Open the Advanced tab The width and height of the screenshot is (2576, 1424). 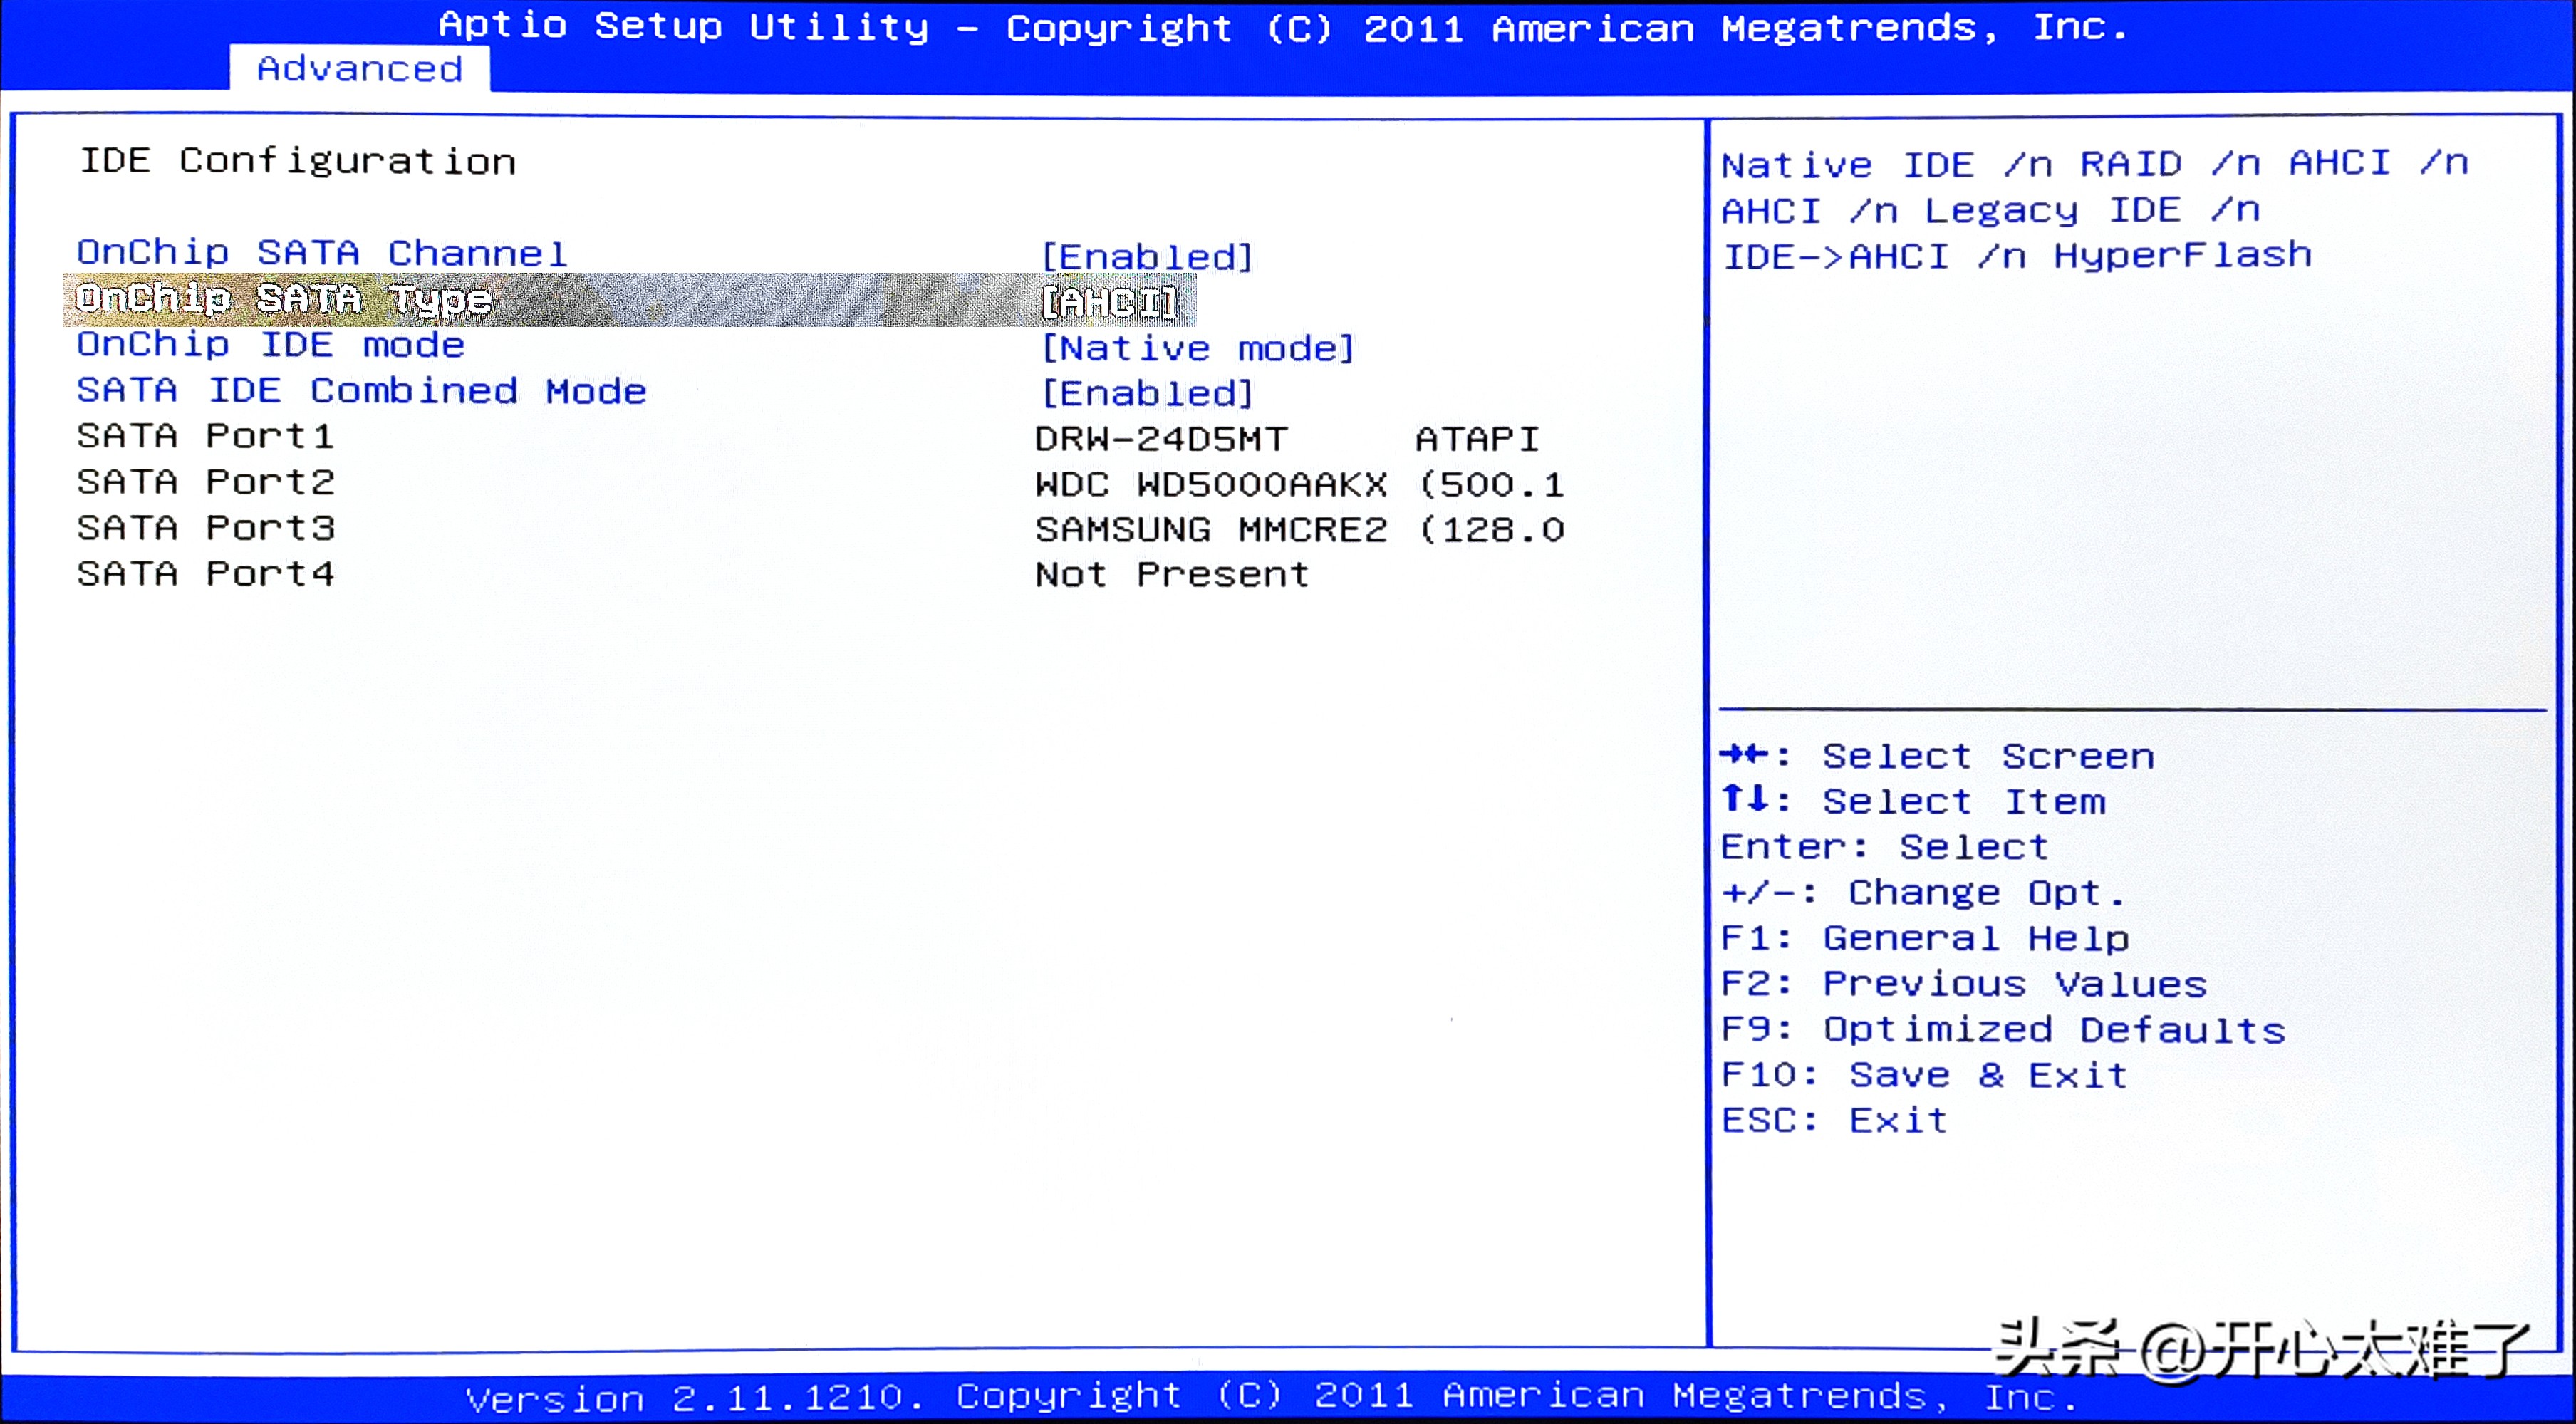(360, 69)
